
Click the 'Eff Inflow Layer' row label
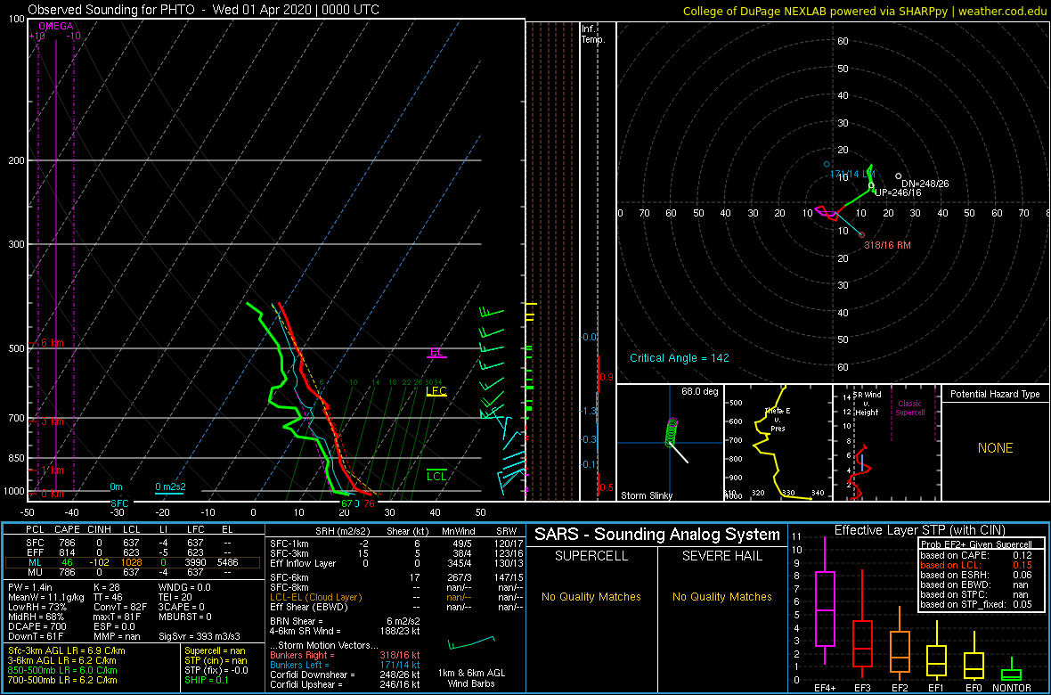point(303,563)
